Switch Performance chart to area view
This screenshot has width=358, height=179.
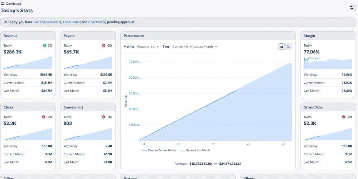point(281,47)
